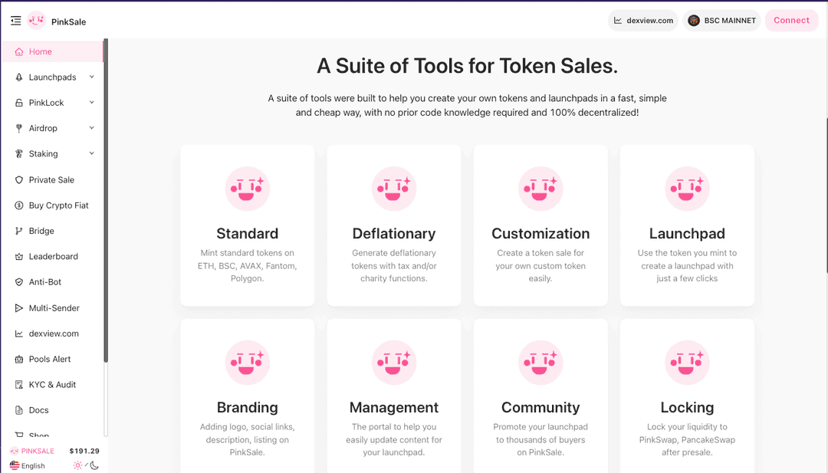Open the Anti-Bot section from the sidebar
The width and height of the screenshot is (828, 473).
(x=46, y=281)
